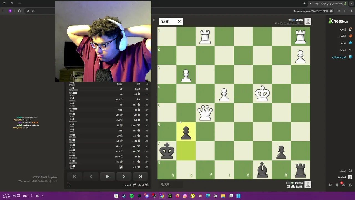Open File Explorer from the taskbar
The height and width of the screenshot is (200, 355).
click(223, 196)
